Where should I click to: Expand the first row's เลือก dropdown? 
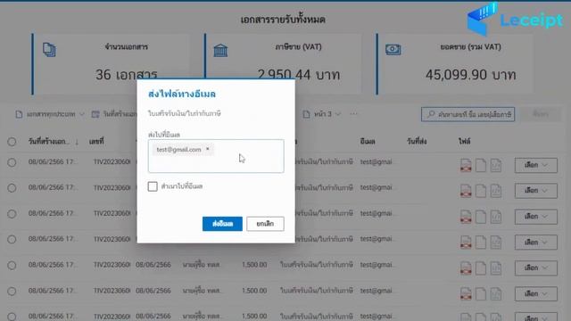(x=535, y=165)
